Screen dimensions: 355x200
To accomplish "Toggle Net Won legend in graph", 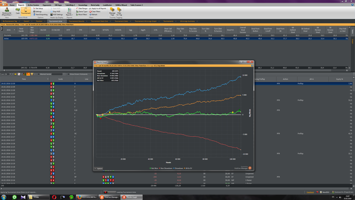I will (x=154, y=169).
